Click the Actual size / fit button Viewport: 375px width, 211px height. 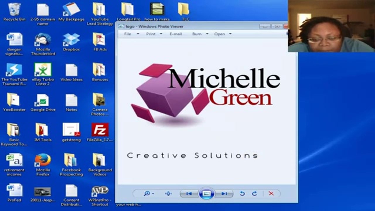click(x=168, y=194)
